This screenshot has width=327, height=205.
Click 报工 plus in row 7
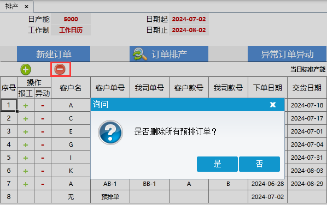point(26,184)
